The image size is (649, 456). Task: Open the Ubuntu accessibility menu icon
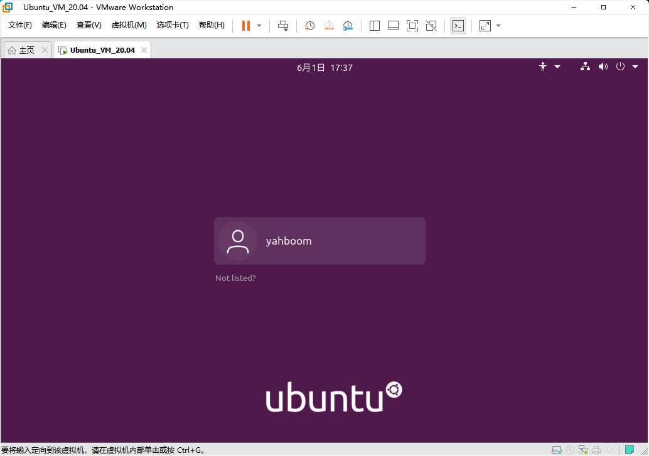(x=543, y=66)
